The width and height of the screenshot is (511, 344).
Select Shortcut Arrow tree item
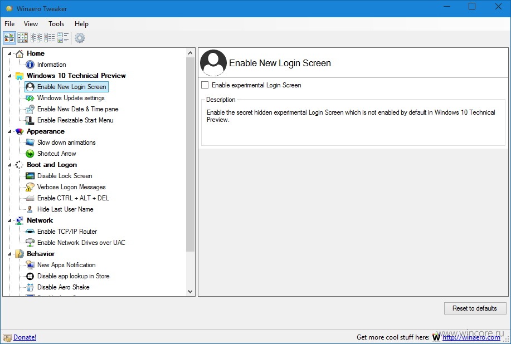[56, 154]
